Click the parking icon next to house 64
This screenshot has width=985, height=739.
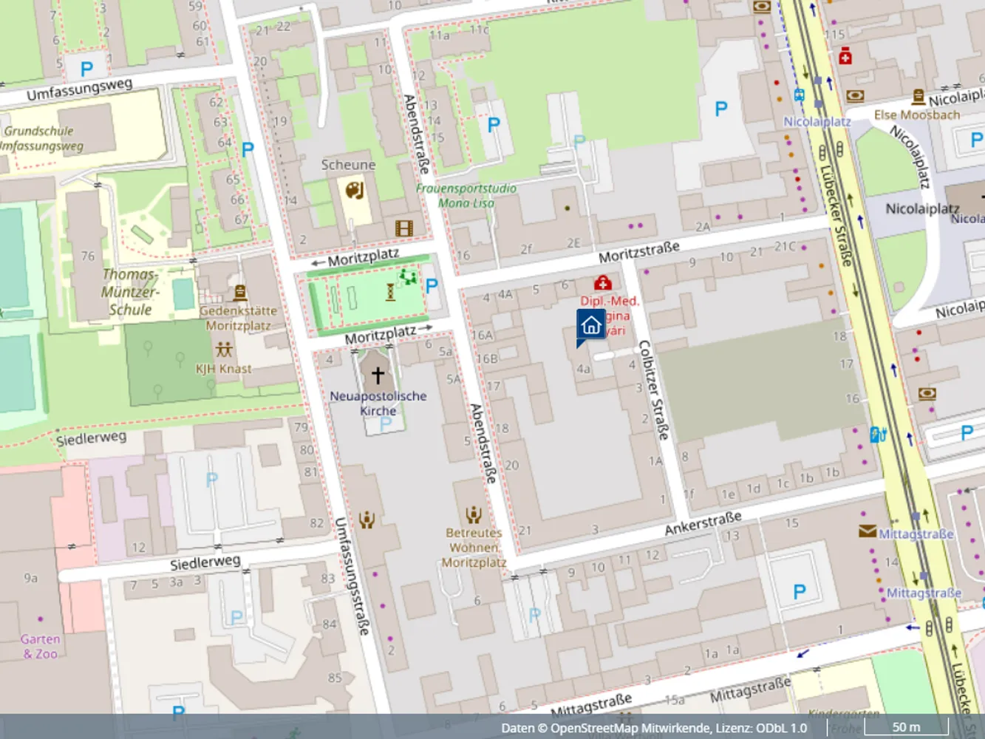point(248,149)
